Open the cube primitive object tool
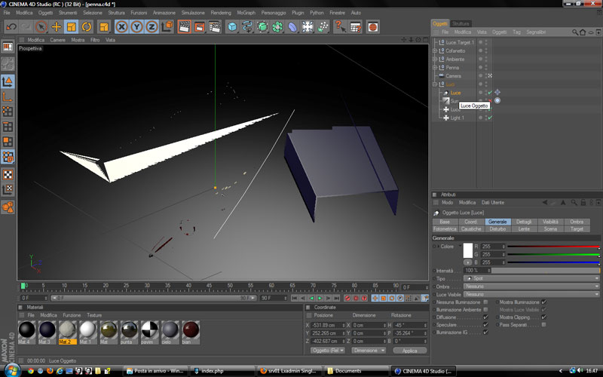The height and width of the screenshot is (377, 603). click(232, 27)
